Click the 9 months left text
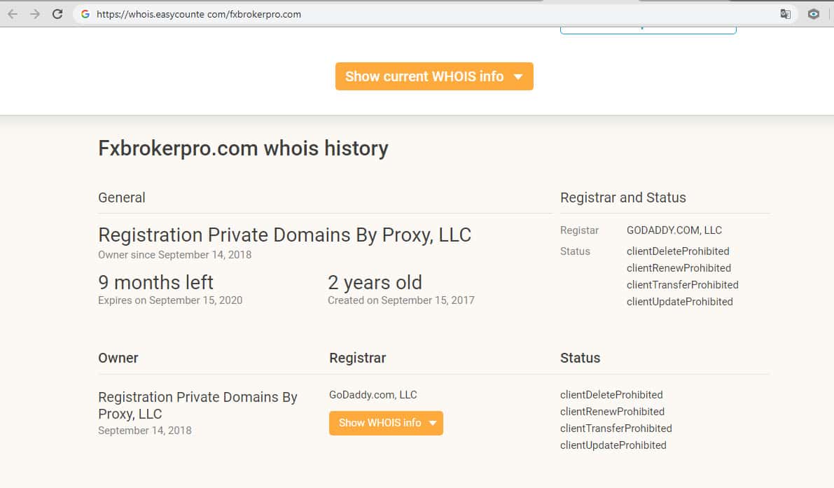 (x=155, y=283)
